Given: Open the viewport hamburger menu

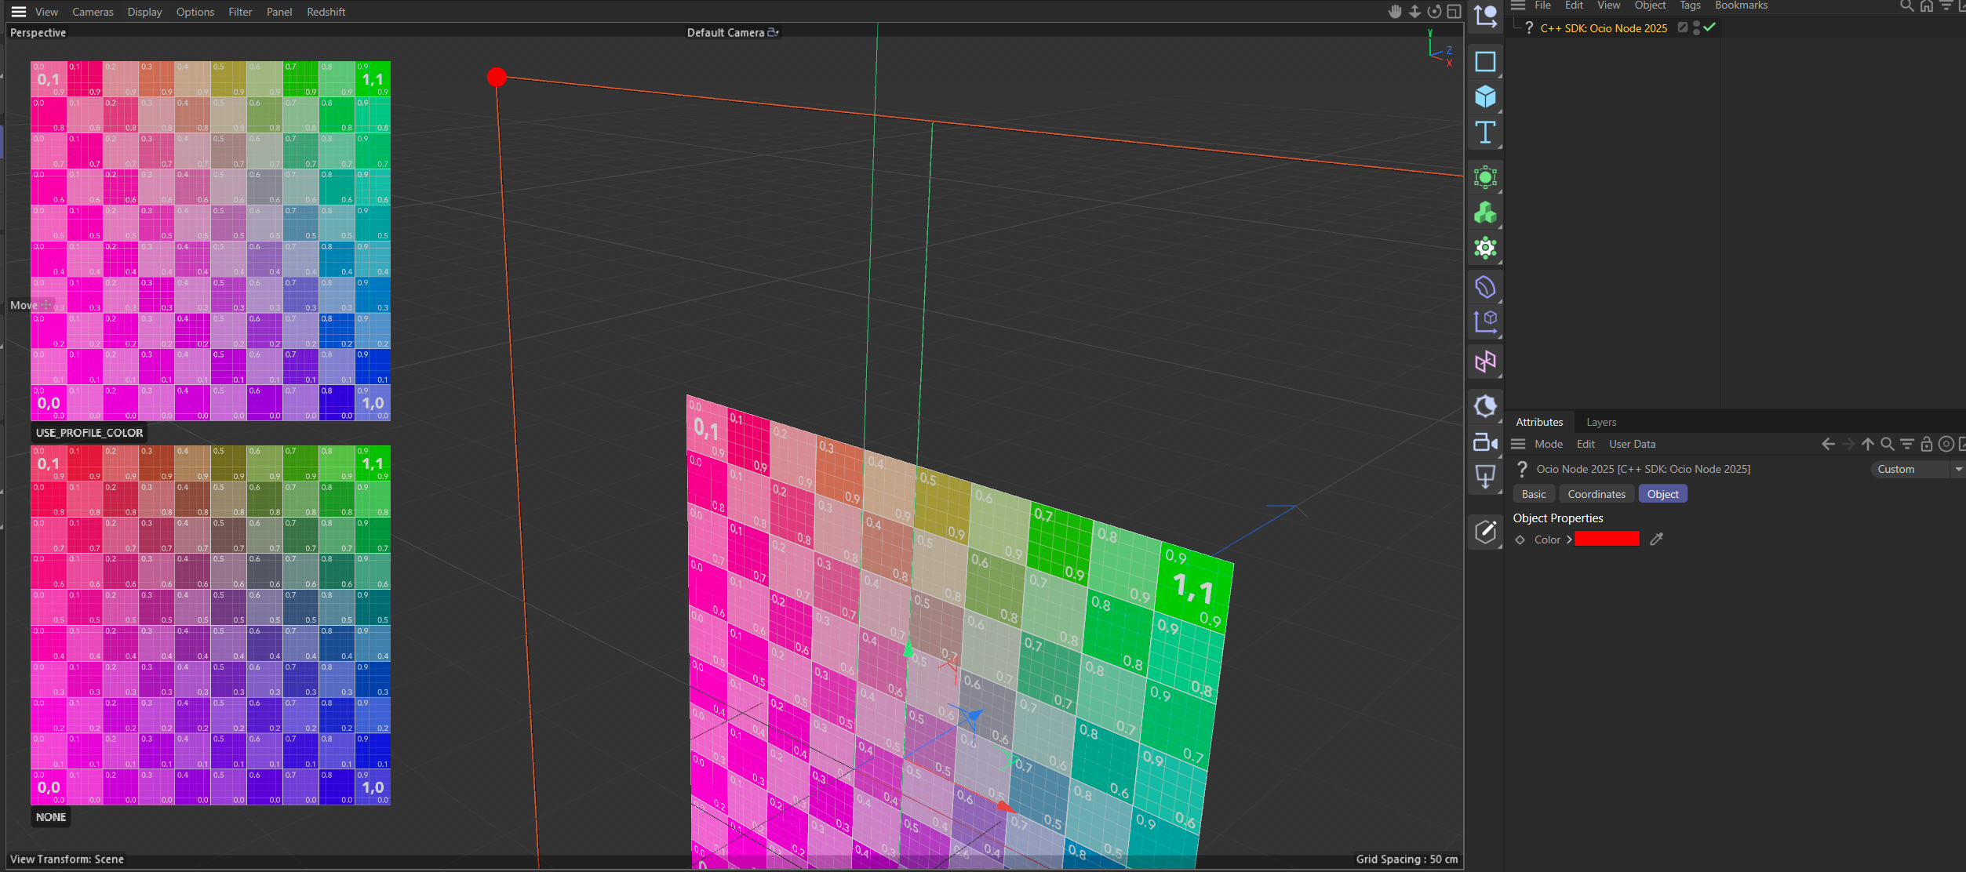Looking at the screenshot, I should click(19, 12).
